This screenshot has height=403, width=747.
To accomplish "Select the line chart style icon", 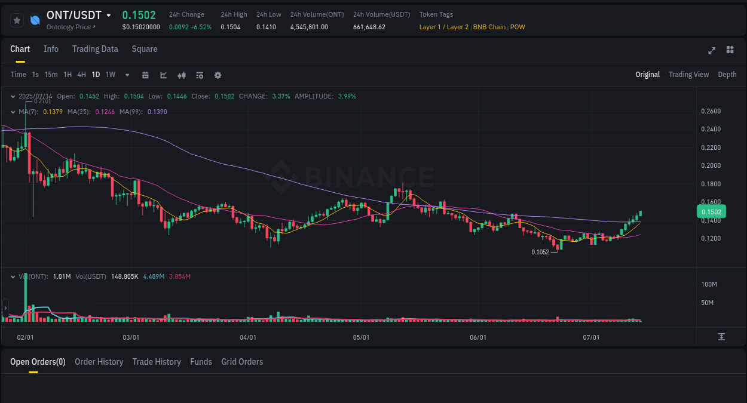I will click(x=163, y=75).
